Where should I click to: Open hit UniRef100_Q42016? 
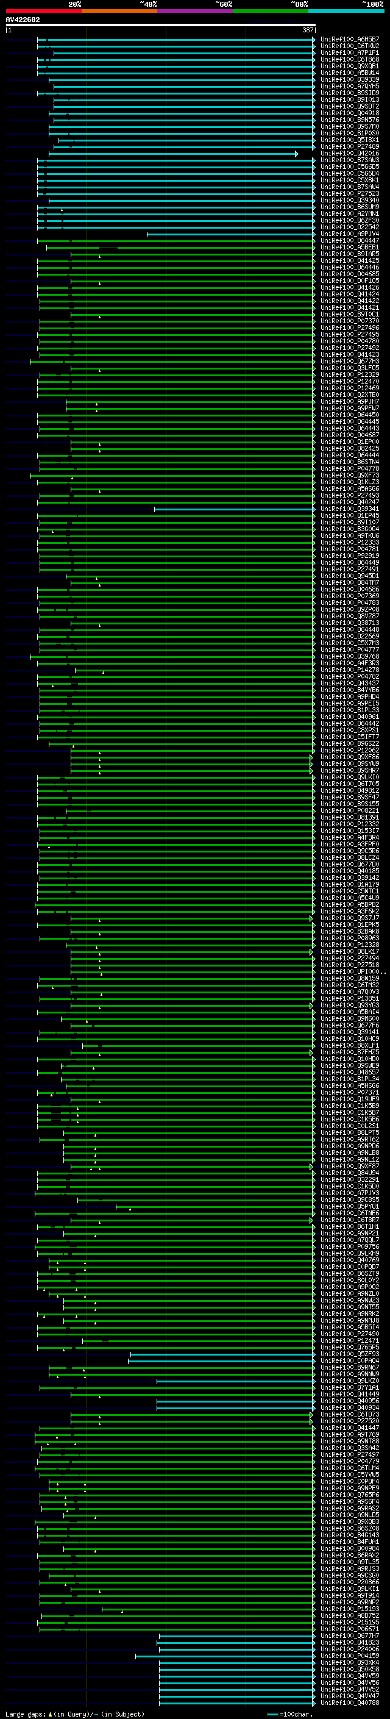click(x=350, y=154)
